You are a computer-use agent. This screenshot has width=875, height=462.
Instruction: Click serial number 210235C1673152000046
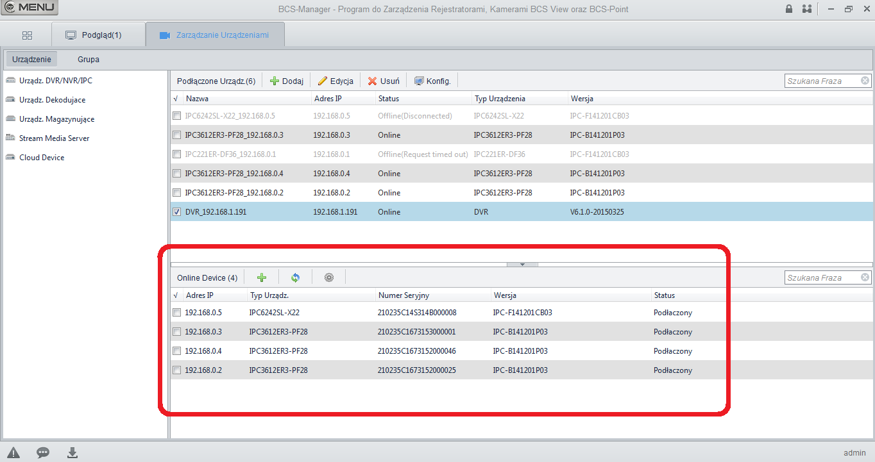(x=417, y=351)
